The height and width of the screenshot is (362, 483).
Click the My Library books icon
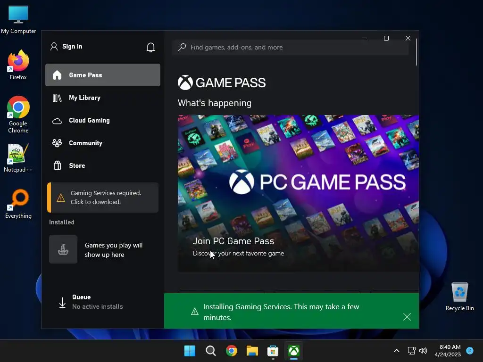tap(57, 98)
